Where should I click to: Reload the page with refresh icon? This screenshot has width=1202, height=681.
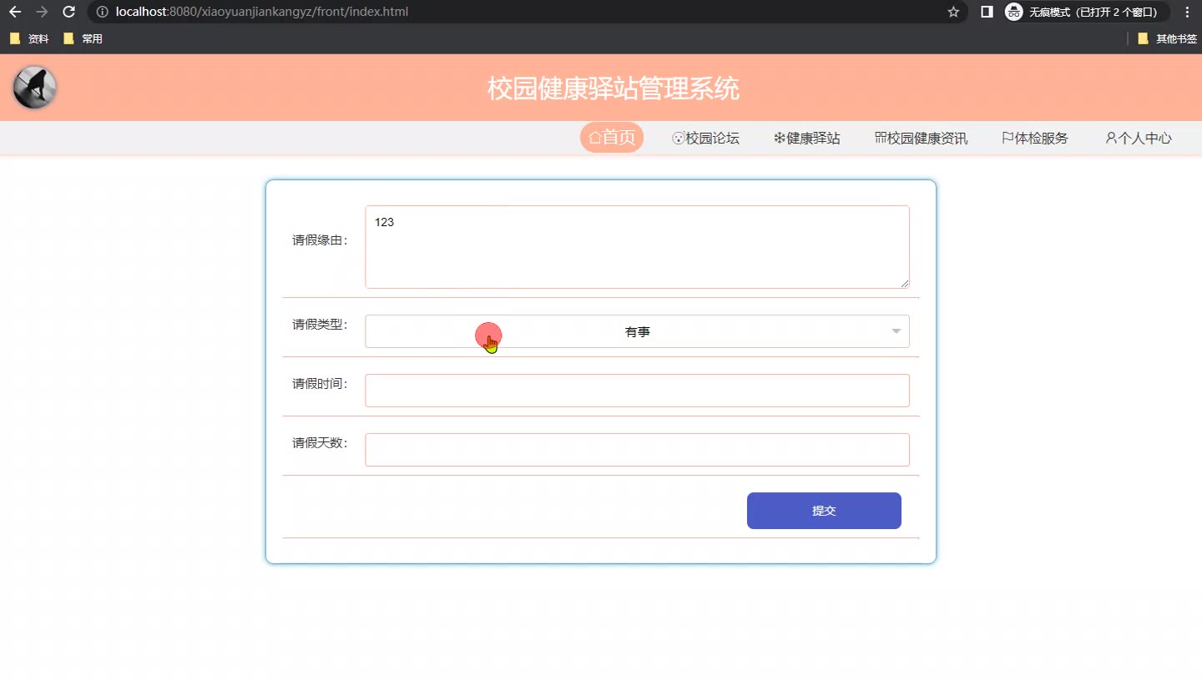(x=69, y=12)
